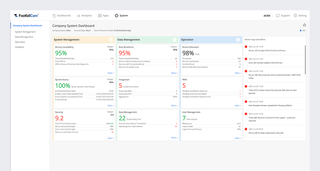Click the Operation header chart icon
320x171 pixels.
238,40
